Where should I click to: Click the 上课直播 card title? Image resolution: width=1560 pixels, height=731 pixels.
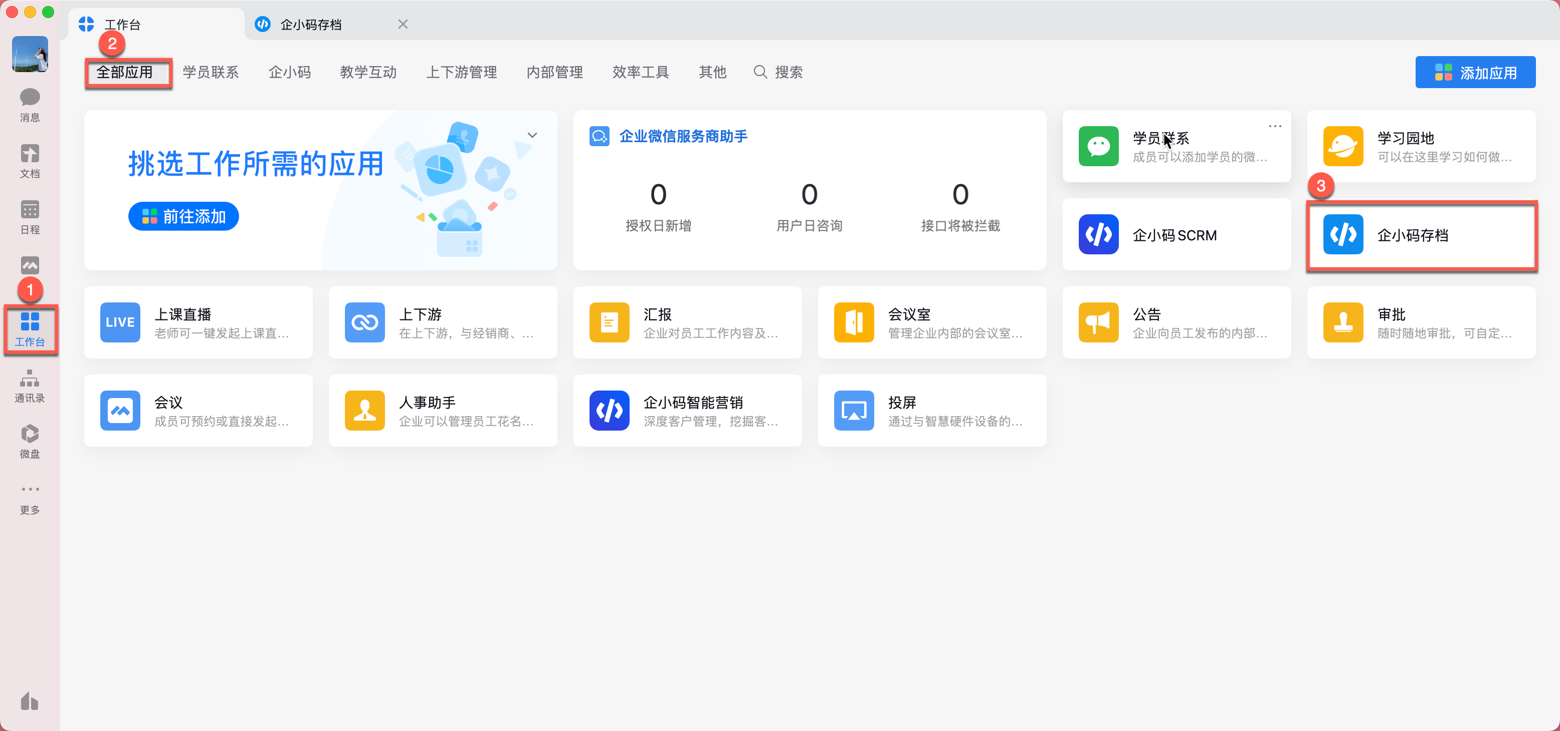point(183,314)
